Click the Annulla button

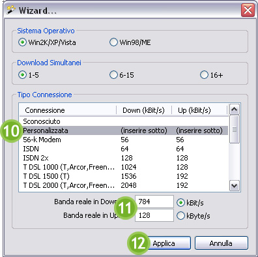pos(222,243)
